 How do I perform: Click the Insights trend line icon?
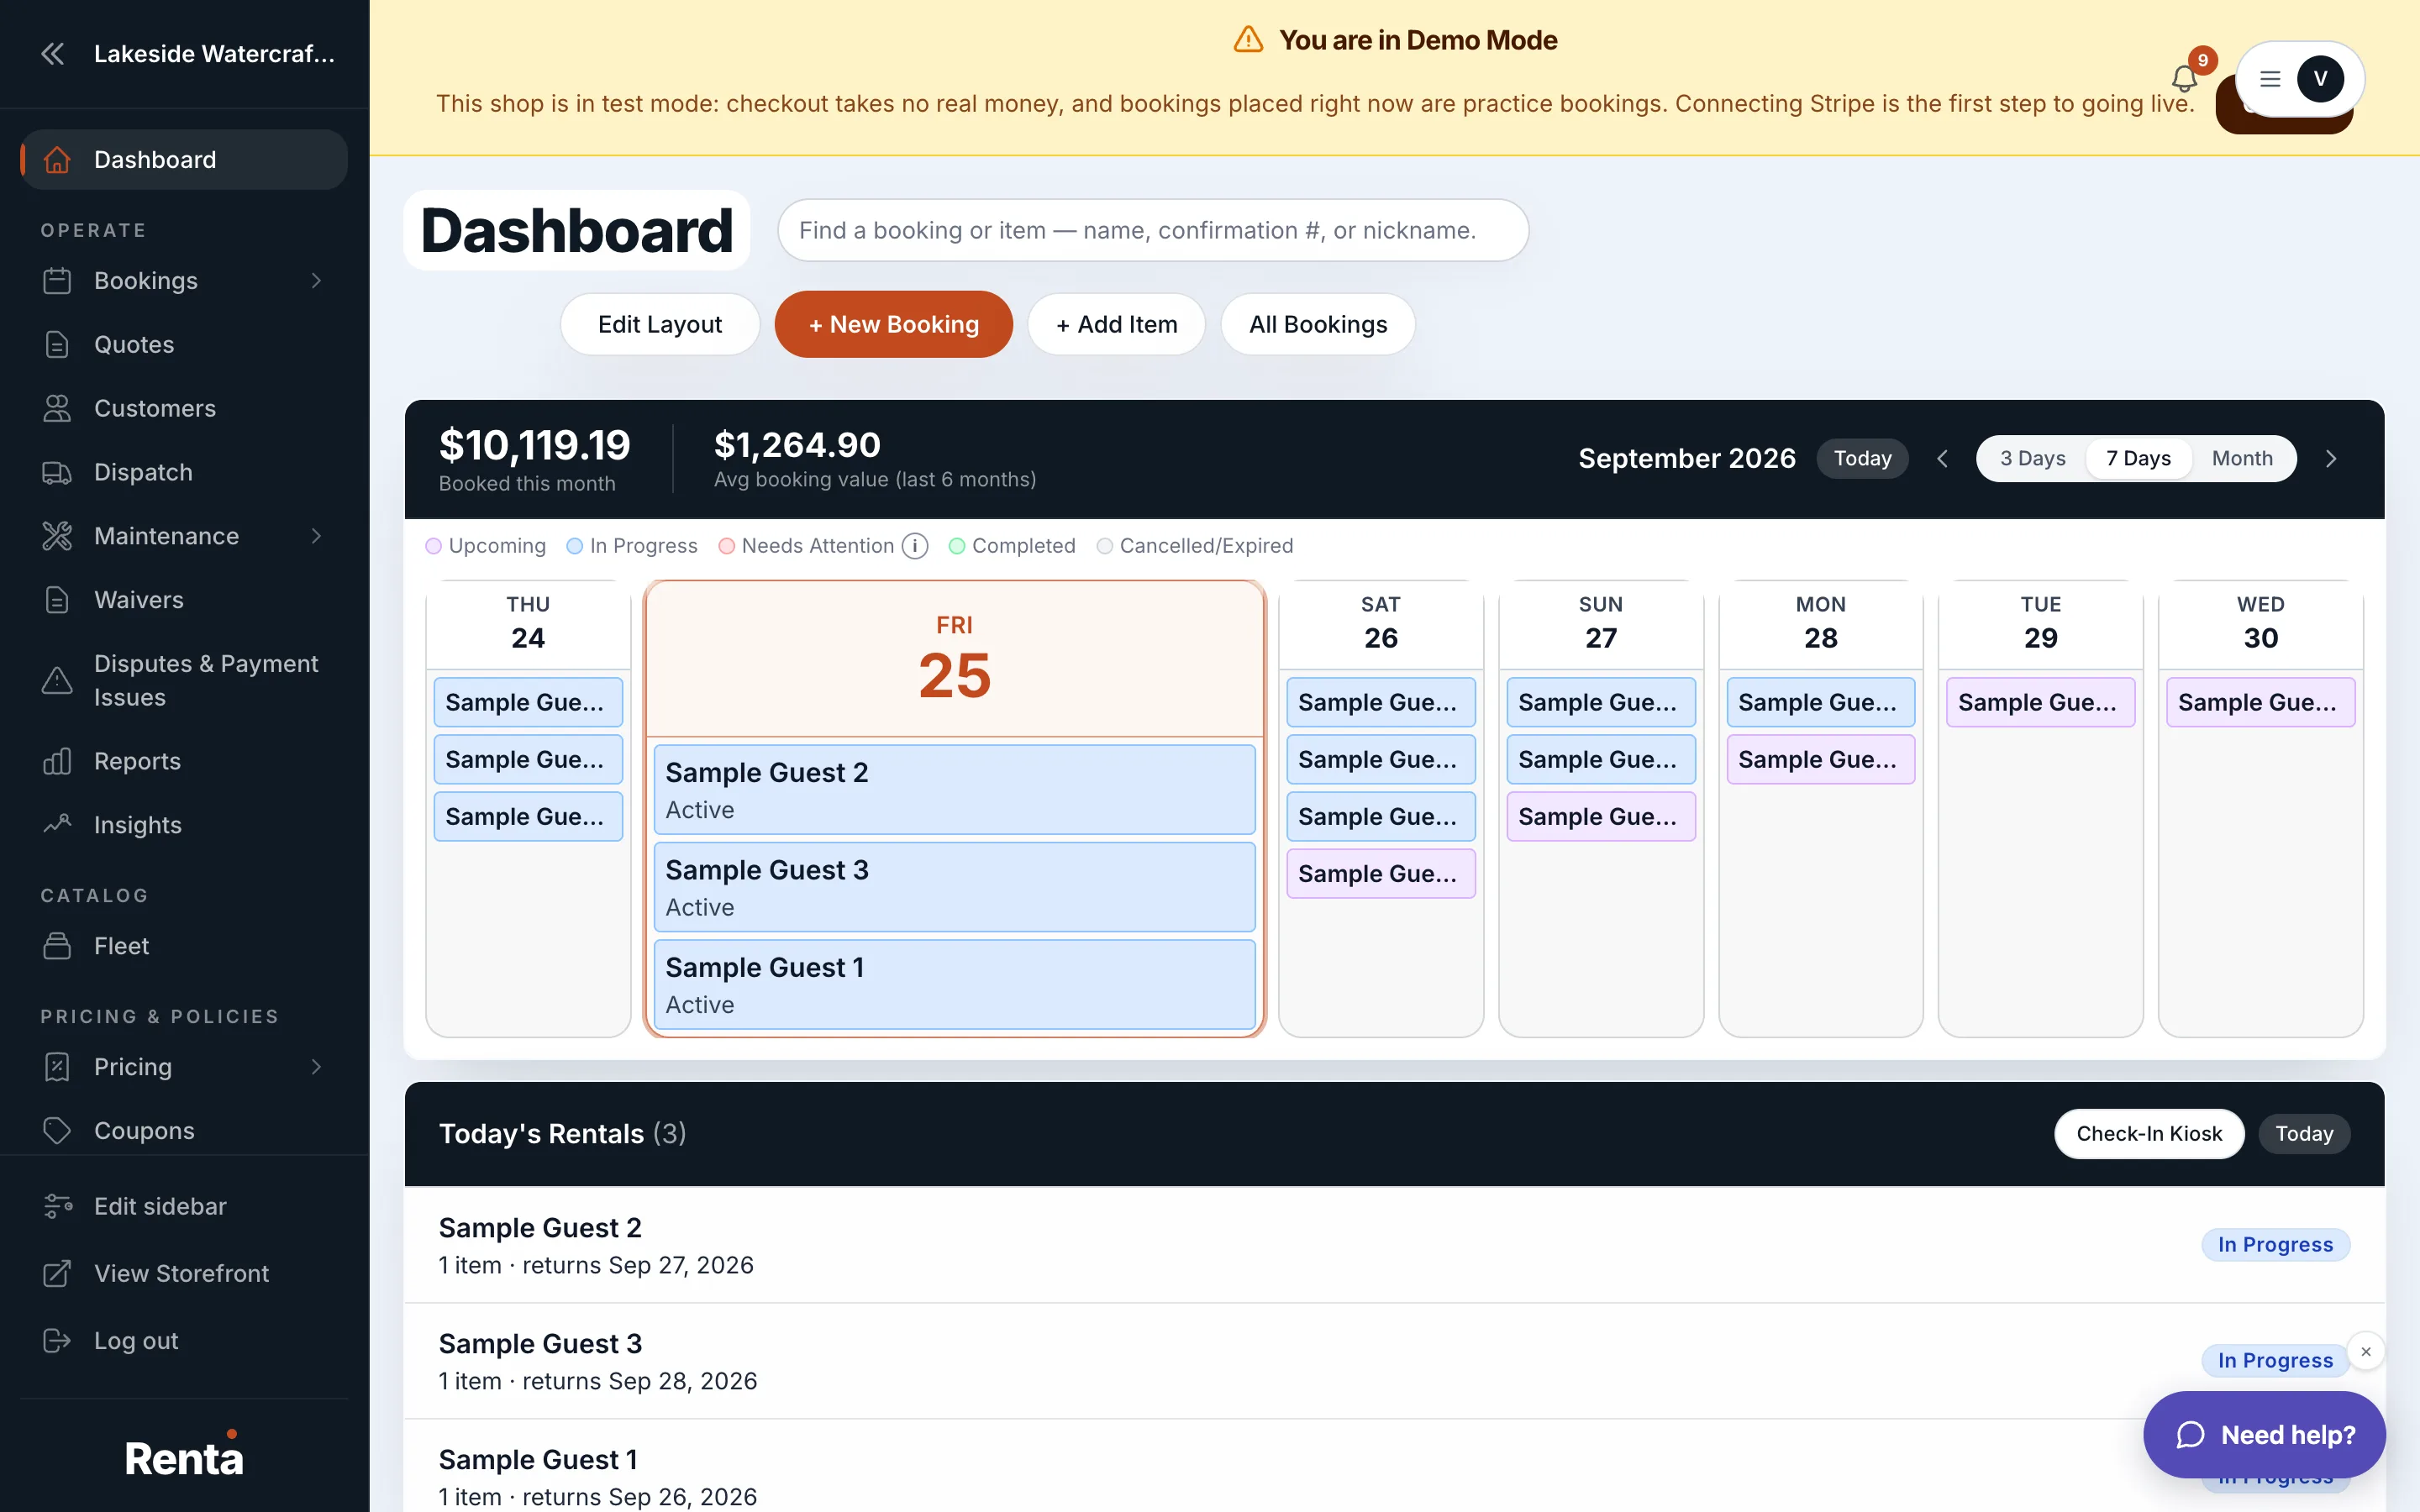pos(57,825)
